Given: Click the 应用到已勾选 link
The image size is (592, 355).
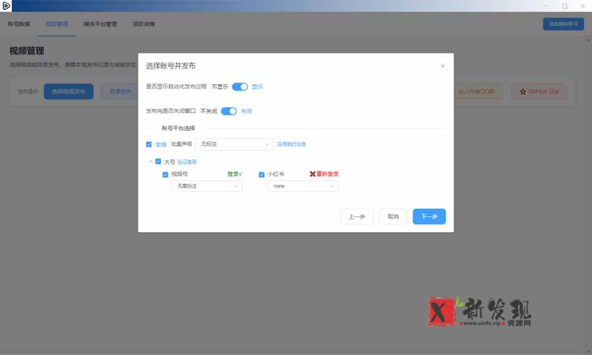Looking at the screenshot, I should [291, 144].
